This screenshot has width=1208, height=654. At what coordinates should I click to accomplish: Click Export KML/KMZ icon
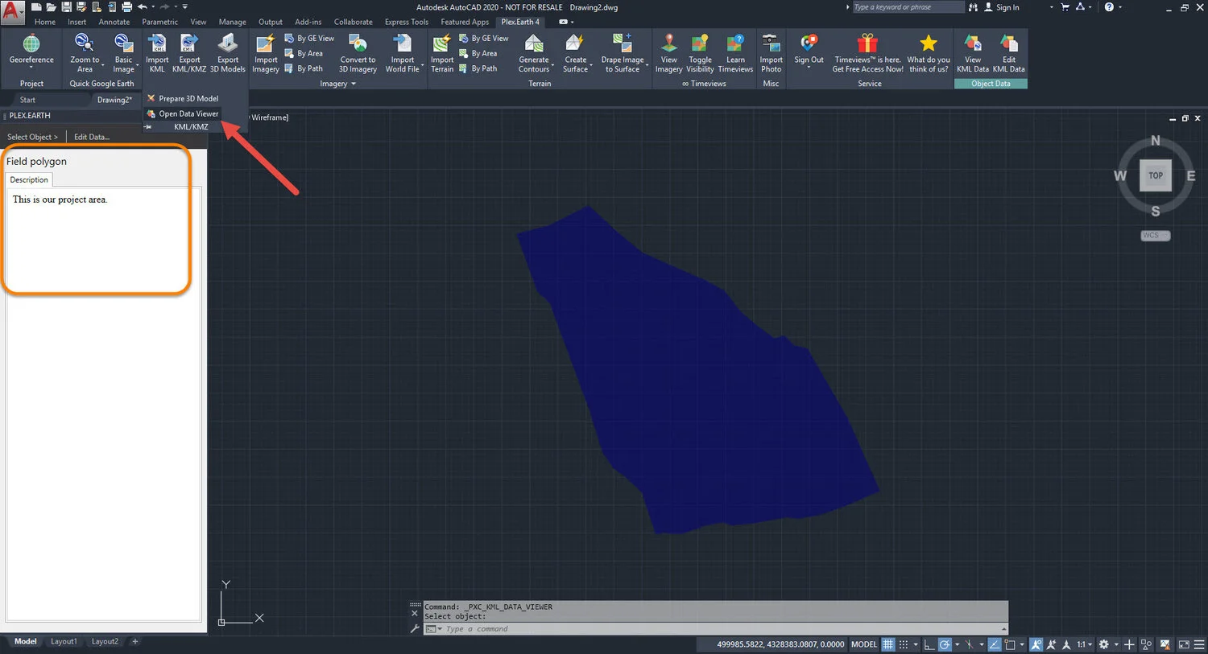189,43
